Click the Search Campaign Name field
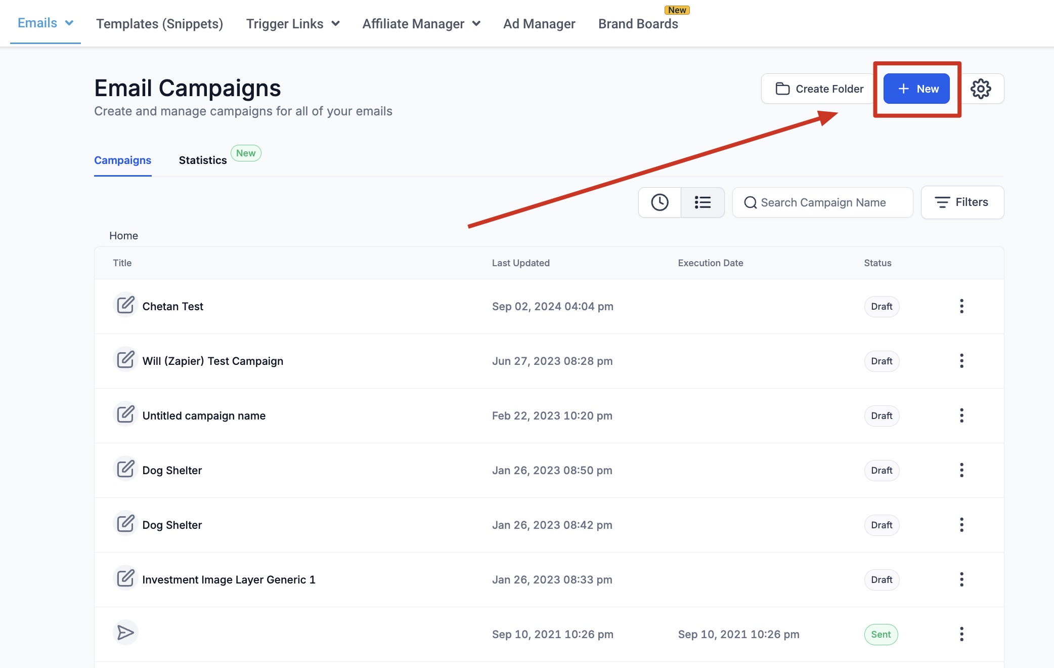Viewport: 1054px width, 668px height. point(823,202)
